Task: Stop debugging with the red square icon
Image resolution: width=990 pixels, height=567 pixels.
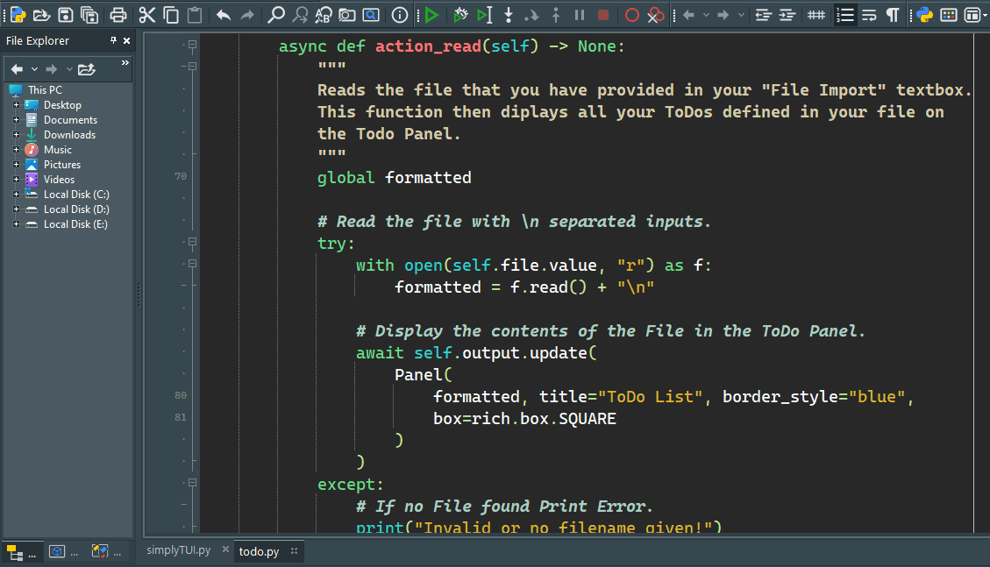Action: pos(603,15)
